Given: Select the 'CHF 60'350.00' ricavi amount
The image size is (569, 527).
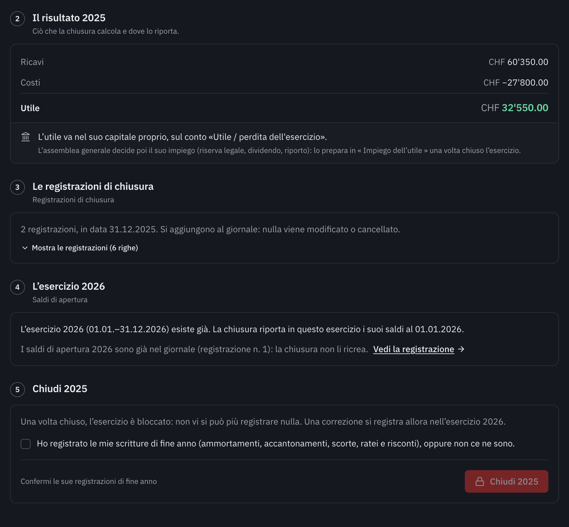Looking at the screenshot, I should 518,62.
